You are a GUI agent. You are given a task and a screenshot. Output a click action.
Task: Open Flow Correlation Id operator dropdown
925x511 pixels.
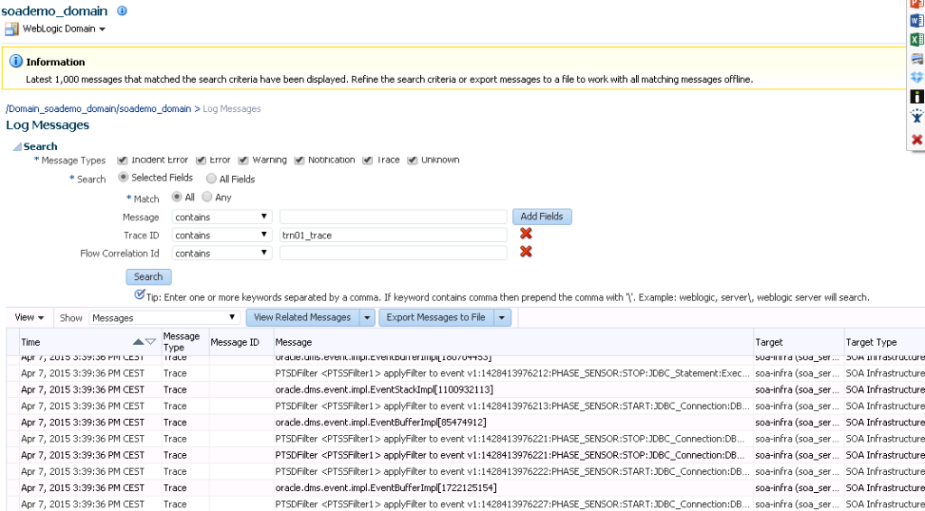[x=222, y=254]
